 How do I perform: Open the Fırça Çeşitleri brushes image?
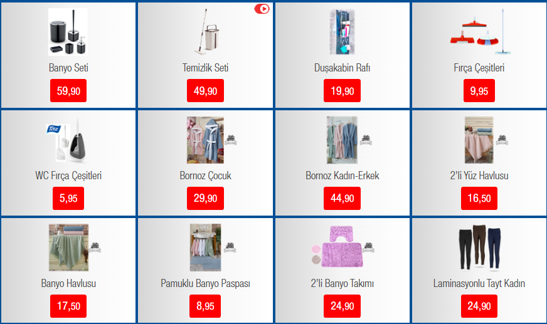pos(481,32)
